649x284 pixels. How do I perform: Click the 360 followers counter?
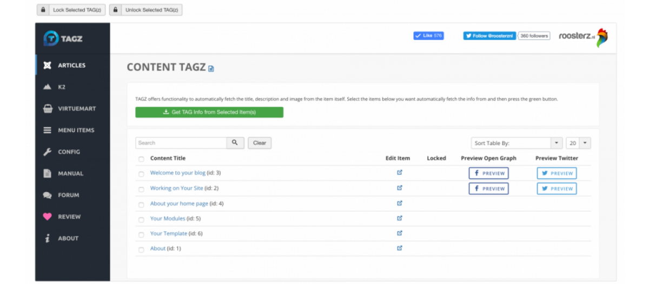(x=534, y=36)
